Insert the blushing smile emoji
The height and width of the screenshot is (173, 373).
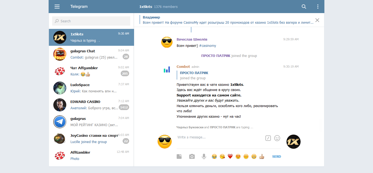pyautogui.click(x=246, y=156)
